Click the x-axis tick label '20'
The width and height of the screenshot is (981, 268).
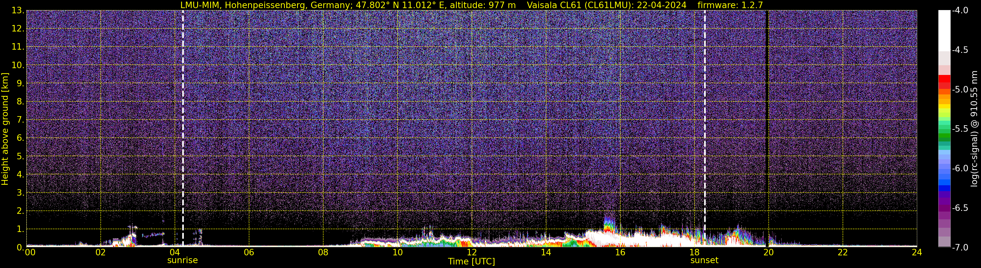tap(769, 252)
